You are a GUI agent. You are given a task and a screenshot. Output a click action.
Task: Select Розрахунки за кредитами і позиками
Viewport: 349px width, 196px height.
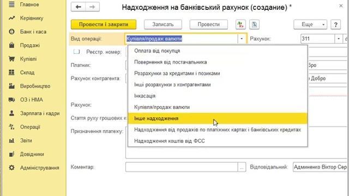tap(218, 73)
